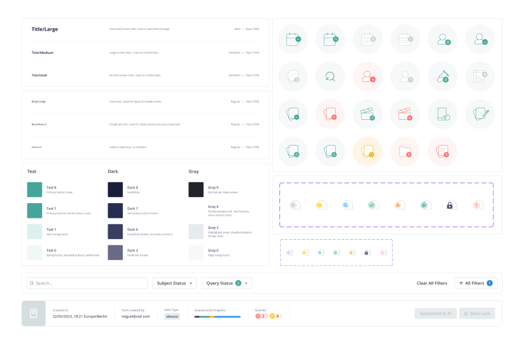Click the large red exclamation document icon
Screen dimensions: 524x345
point(475,205)
